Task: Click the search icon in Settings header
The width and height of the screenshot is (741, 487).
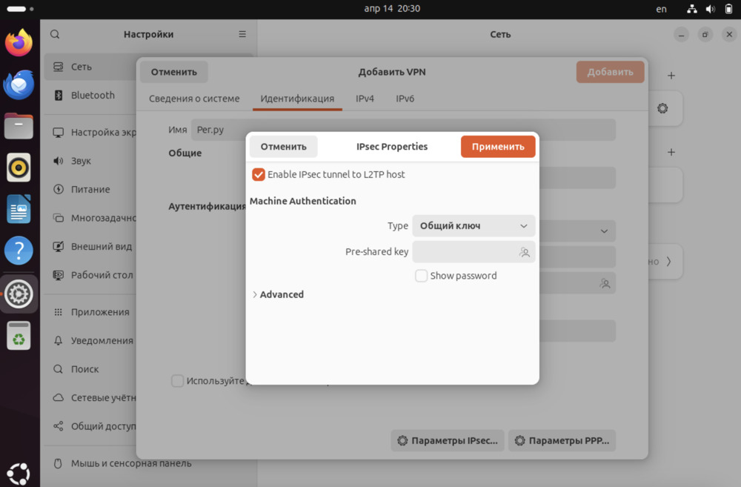Action: point(55,34)
